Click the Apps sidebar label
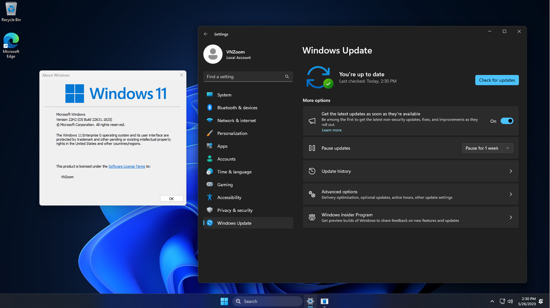 coord(222,146)
